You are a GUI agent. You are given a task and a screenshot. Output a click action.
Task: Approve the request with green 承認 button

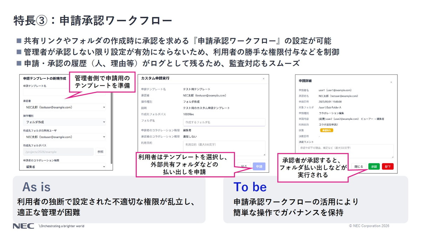374,166
